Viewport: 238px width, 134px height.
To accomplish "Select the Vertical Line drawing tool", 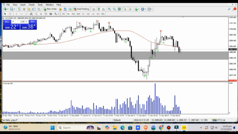I will coord(16,14).
